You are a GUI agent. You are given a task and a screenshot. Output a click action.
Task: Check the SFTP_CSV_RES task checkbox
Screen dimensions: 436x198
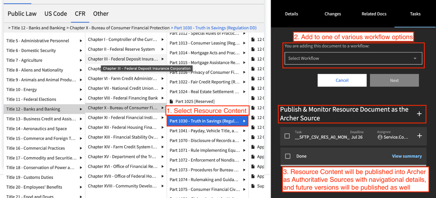click(x=287, y=136)
